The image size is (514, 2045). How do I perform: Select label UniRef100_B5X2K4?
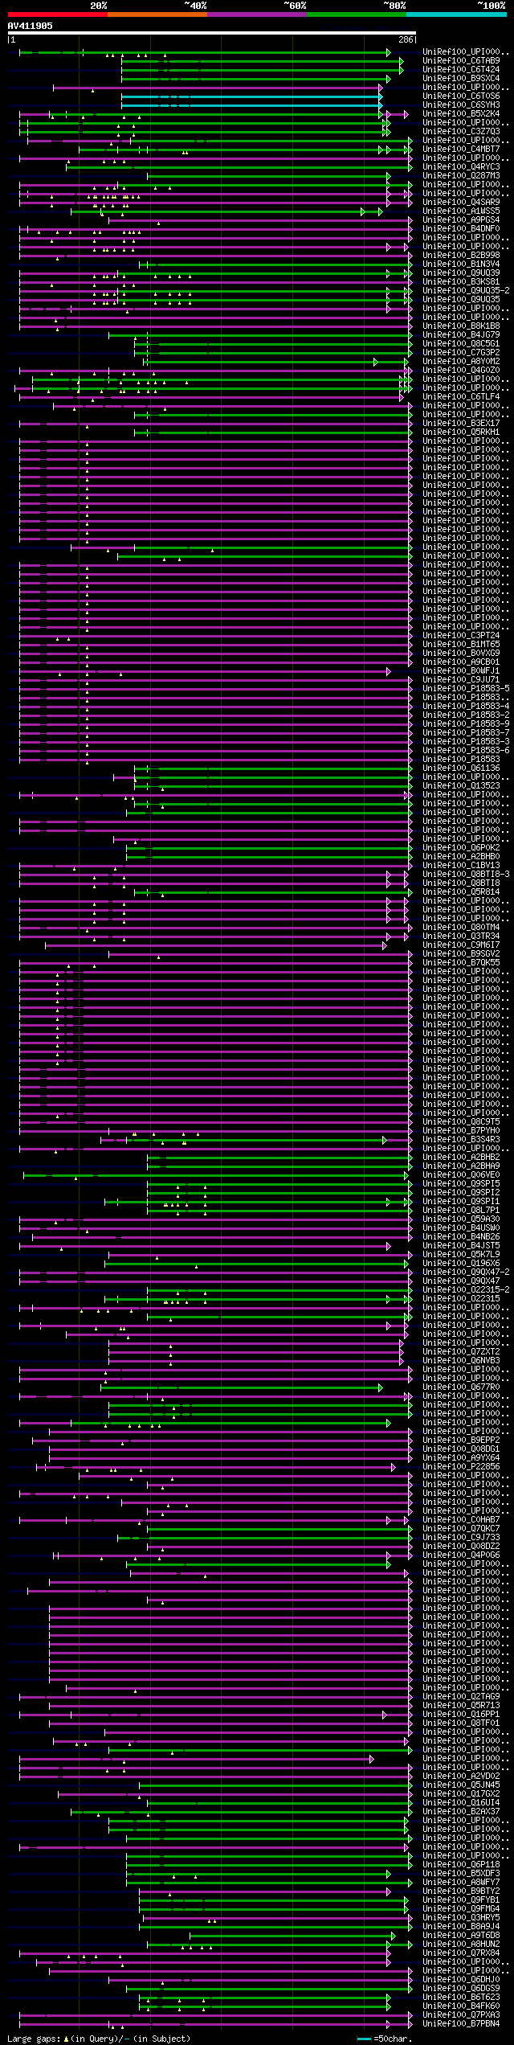[461, 113]
